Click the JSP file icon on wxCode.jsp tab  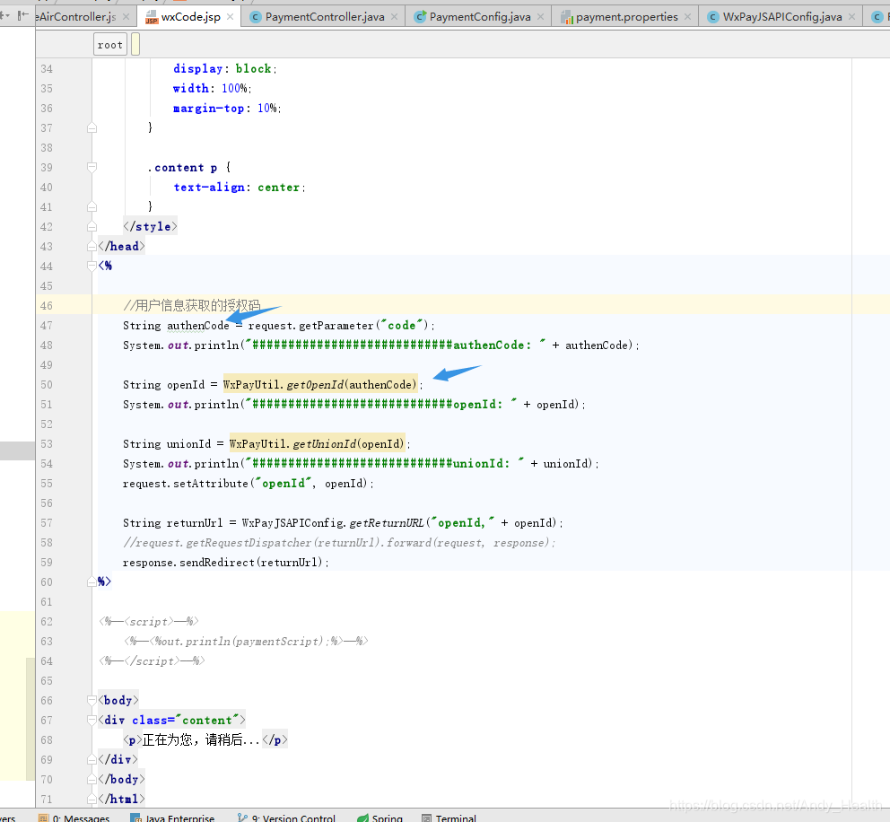point(152,17)
